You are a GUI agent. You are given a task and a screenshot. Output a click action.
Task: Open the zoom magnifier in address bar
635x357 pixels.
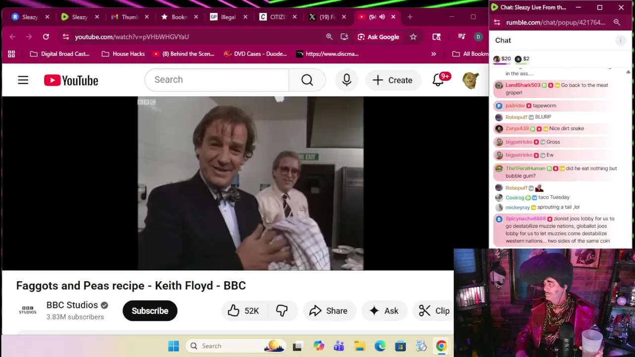pyautogui.click(x=329, y=37)
